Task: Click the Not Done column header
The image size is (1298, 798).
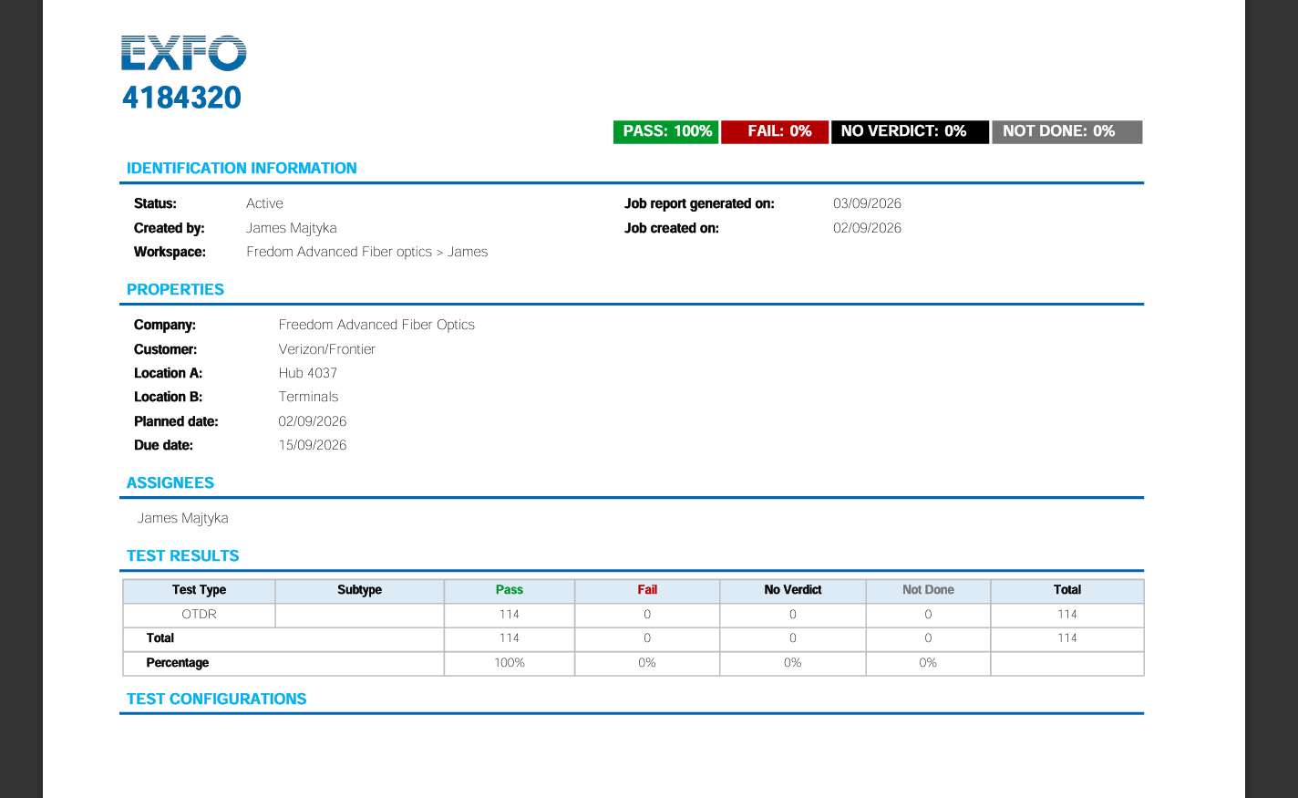Action: tap(928, 590)
